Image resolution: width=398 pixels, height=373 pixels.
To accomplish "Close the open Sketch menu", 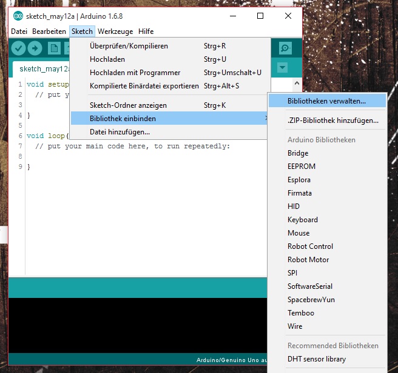I will tap(82, 31).
